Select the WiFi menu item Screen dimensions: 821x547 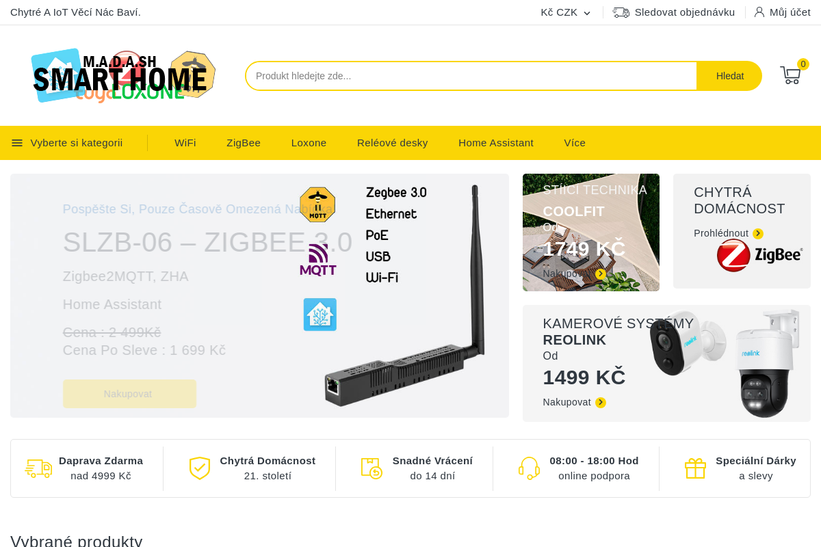coord(185,143)
